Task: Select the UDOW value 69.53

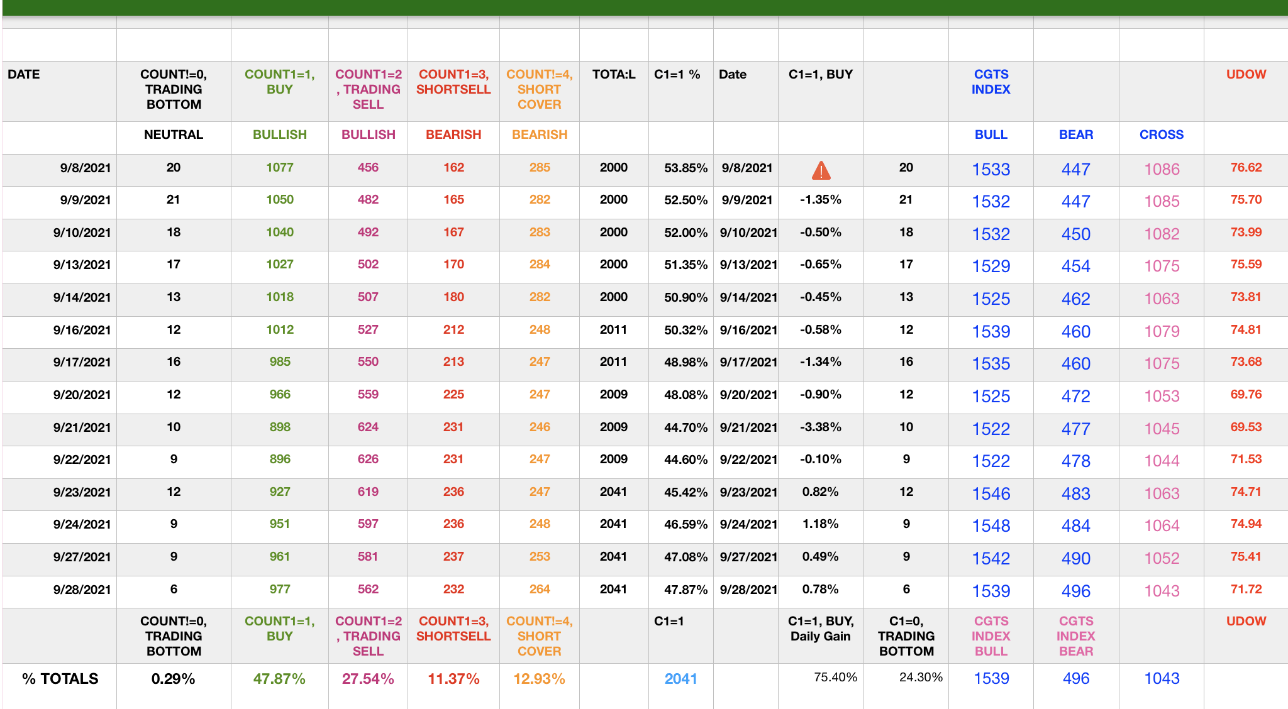Action: pyautogui.click(x=1245, y=427)
